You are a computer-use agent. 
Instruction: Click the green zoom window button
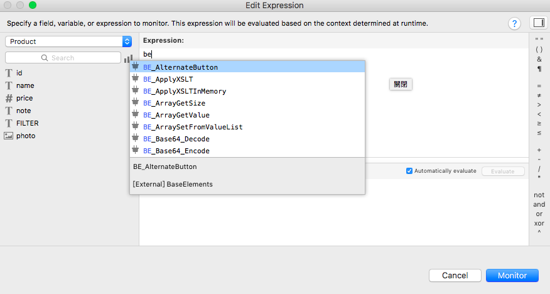[x=33, y=5]
